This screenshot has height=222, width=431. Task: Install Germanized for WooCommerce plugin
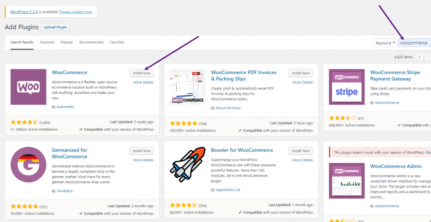(x=141, y=151)
